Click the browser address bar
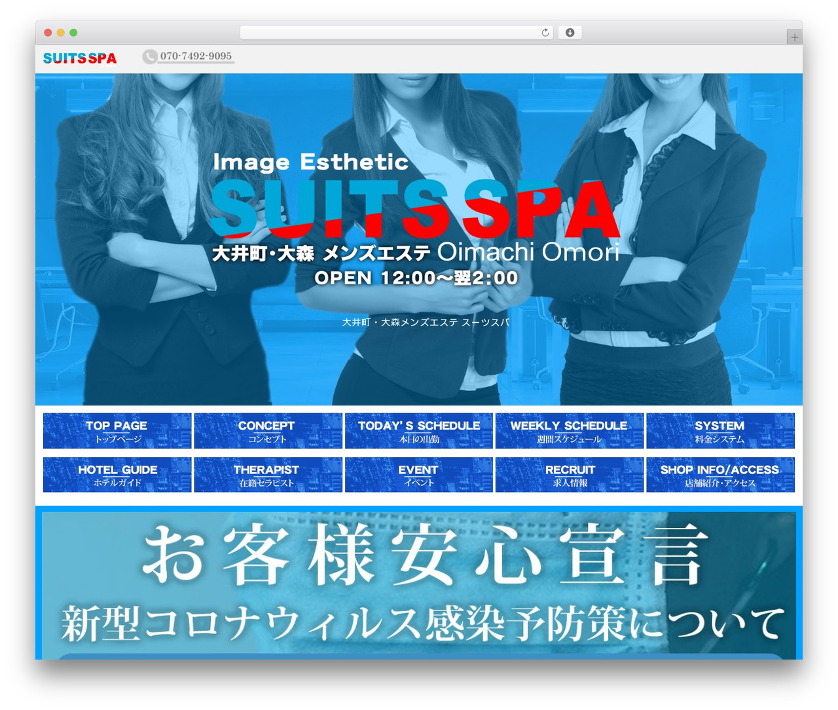 (x=397, y=33)
